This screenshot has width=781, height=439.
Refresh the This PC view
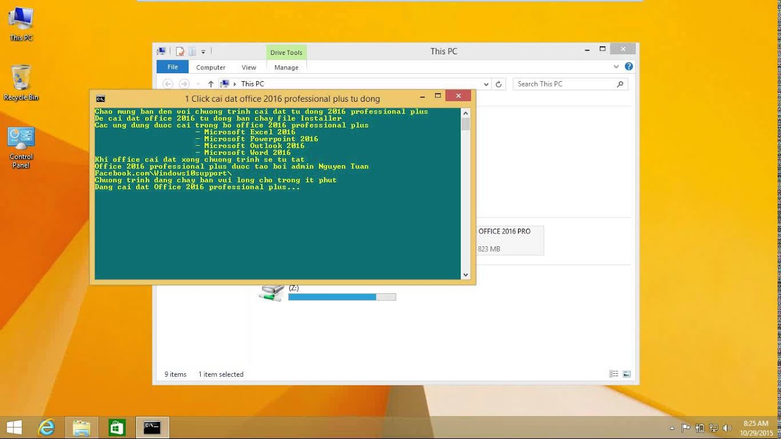498,84
